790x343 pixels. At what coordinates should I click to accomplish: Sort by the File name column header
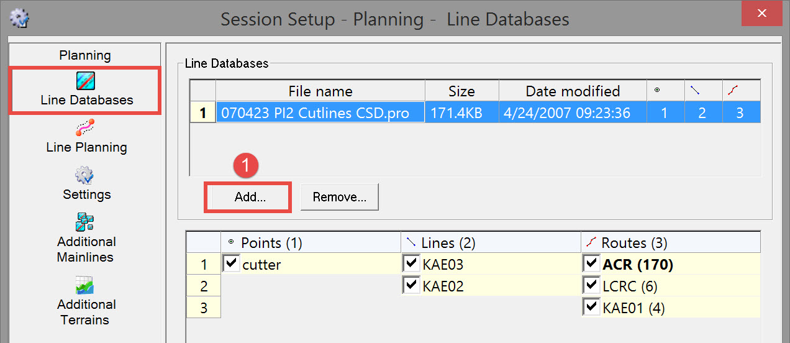(320, 91)
